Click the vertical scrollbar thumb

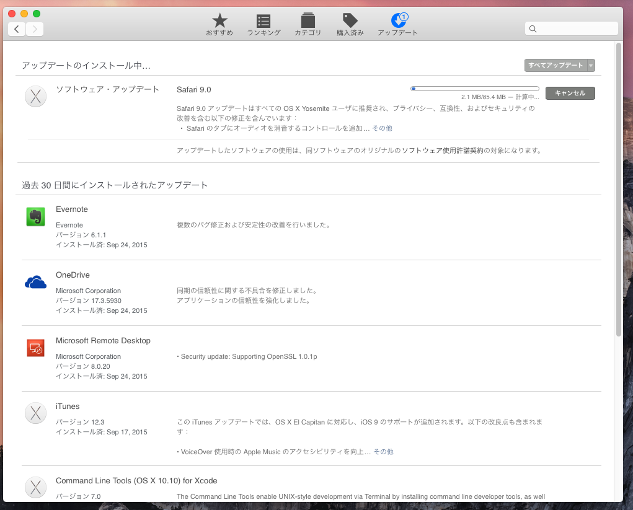pyautogui.click(x=619, y=190)
